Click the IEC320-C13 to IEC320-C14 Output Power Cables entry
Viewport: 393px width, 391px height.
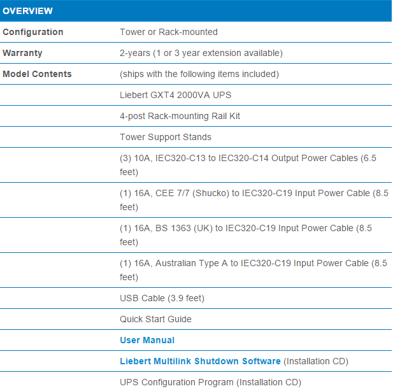pyautogui.click(x=248, y=165)
